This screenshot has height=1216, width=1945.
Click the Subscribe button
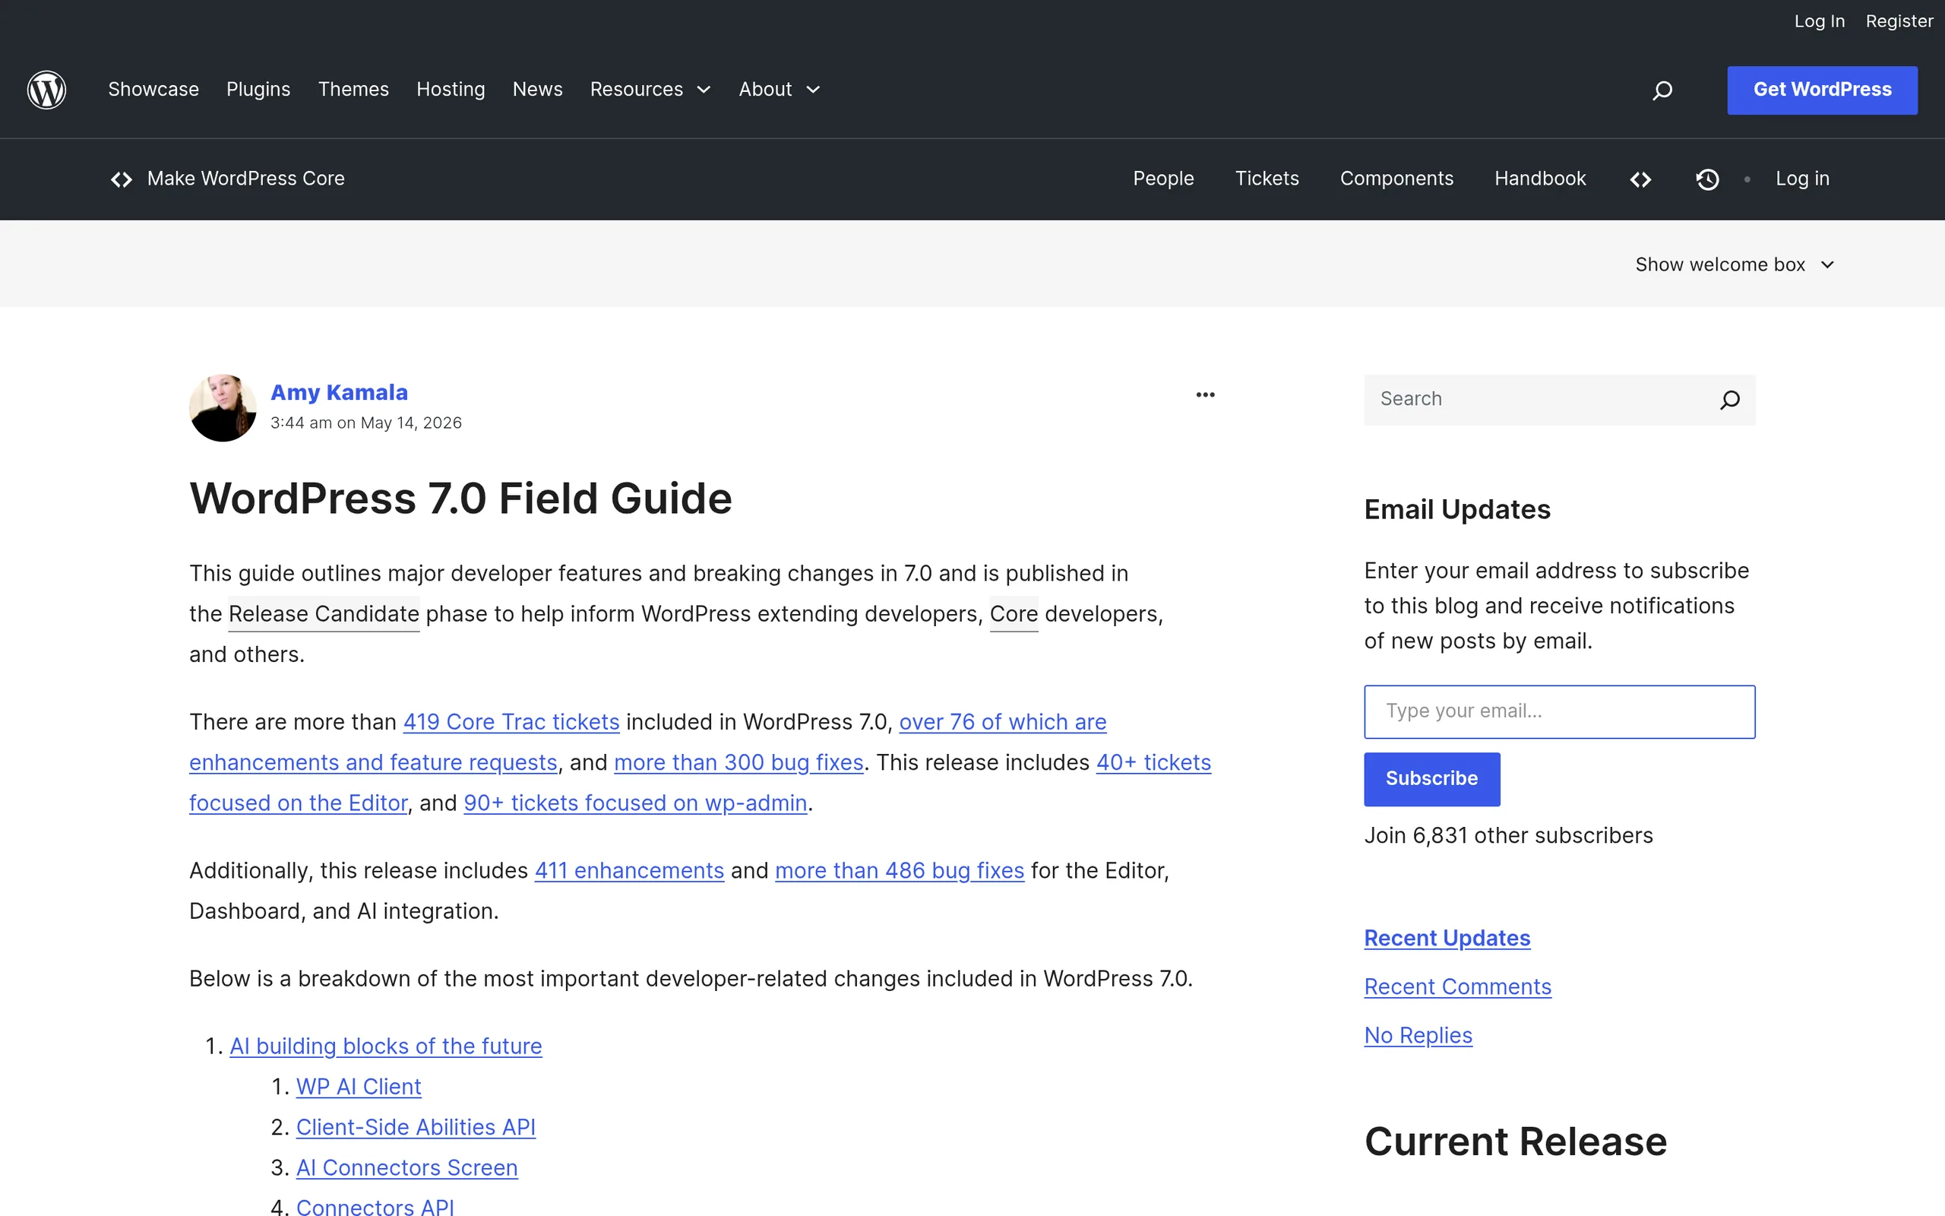1431,779
